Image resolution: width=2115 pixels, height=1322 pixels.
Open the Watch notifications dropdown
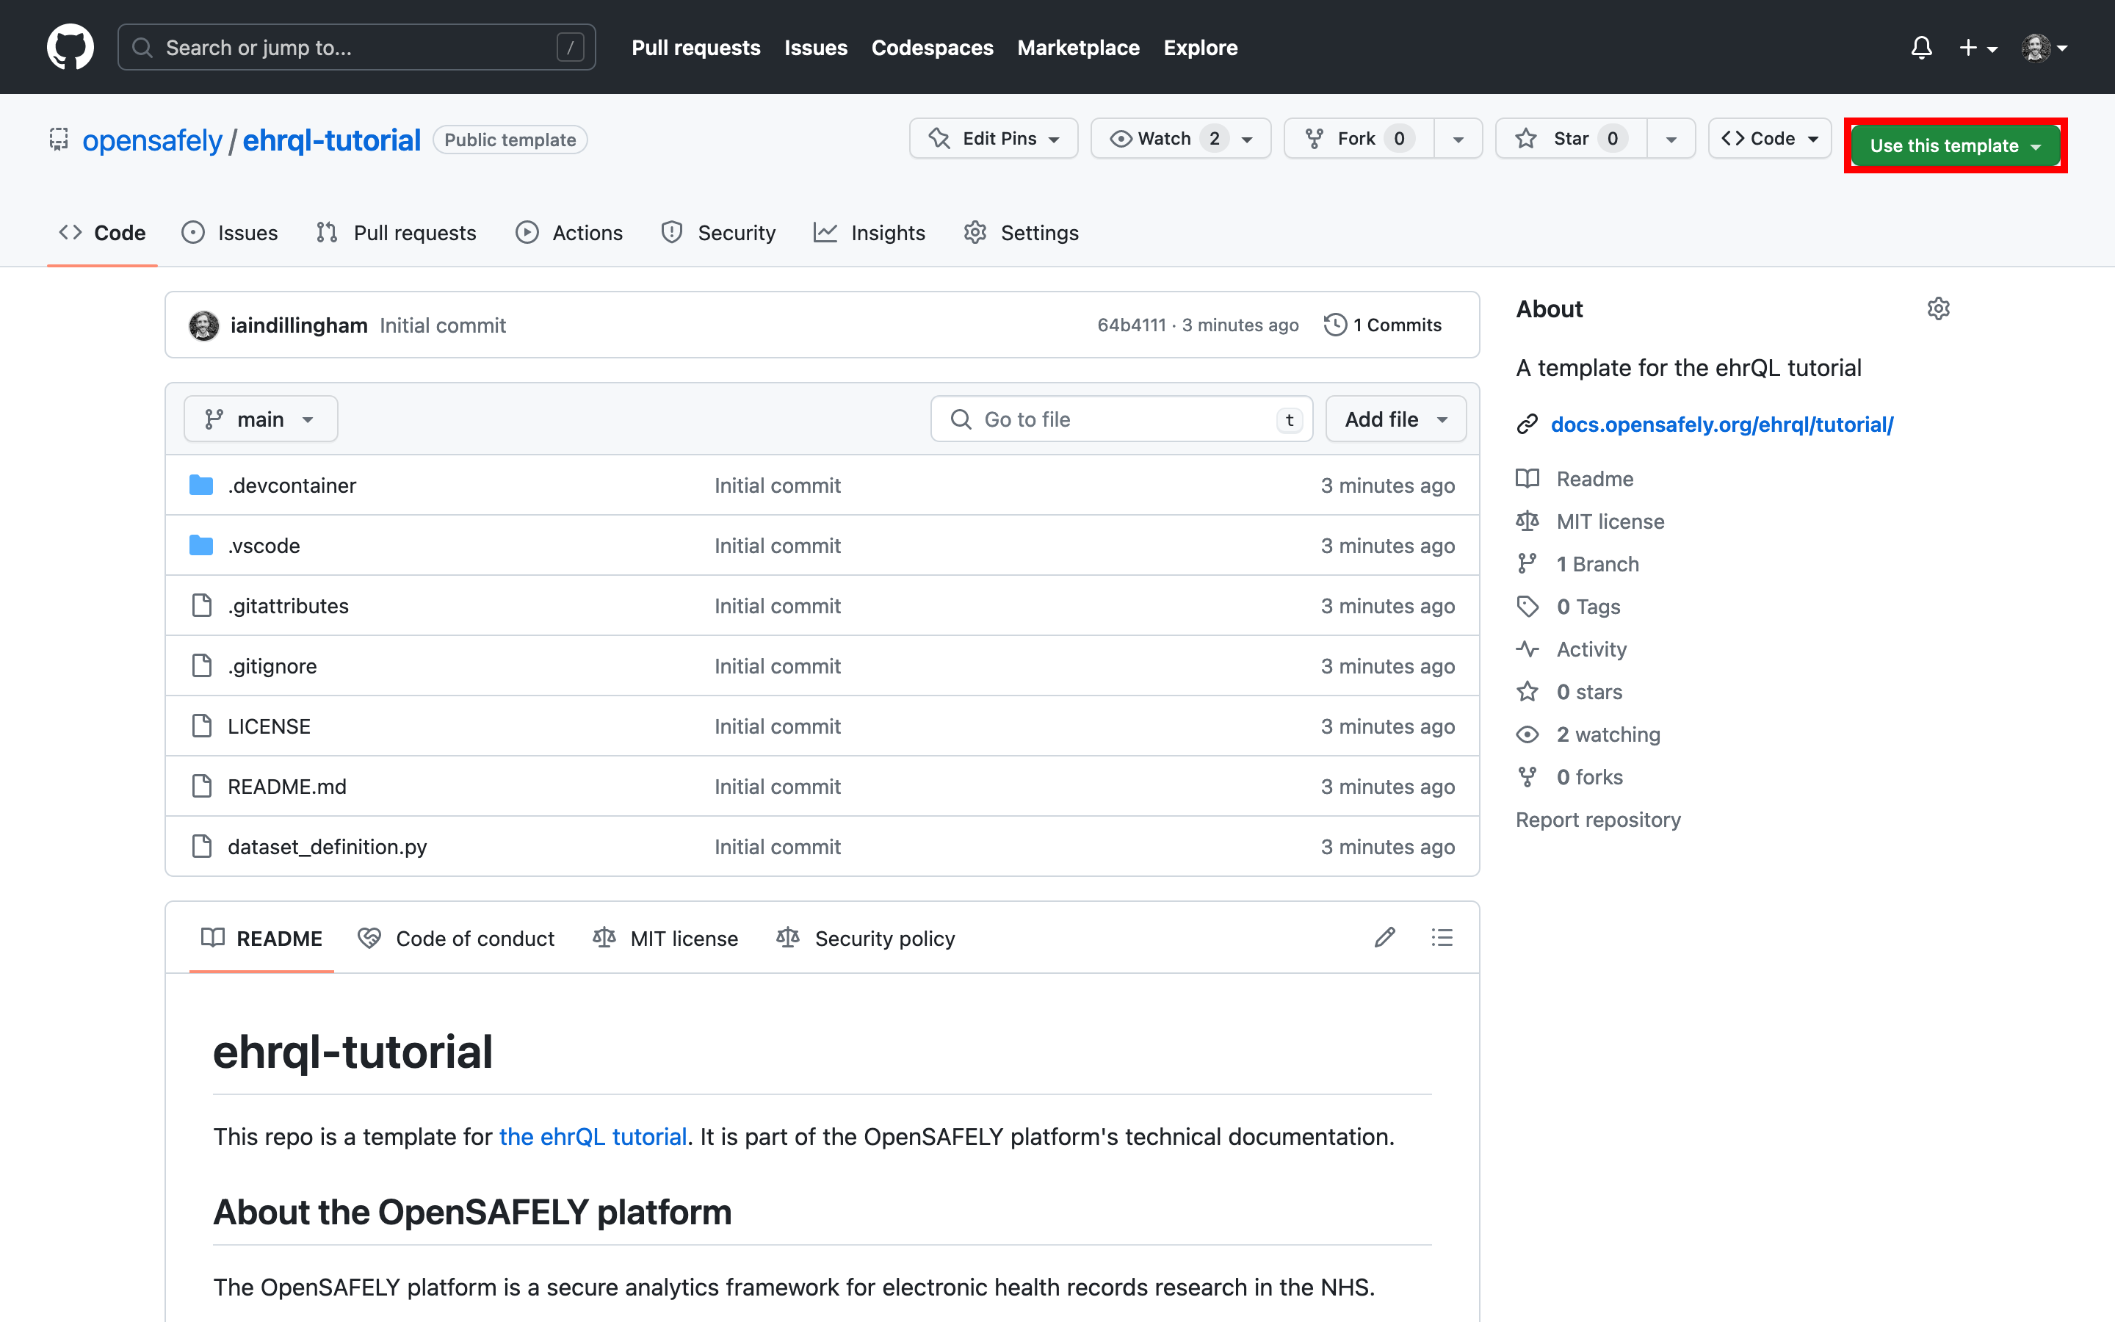1181,138
